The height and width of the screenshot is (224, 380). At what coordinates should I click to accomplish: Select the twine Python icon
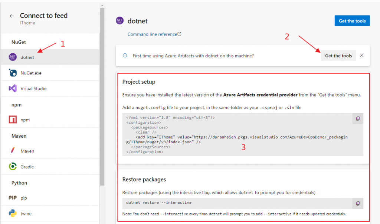click(13, 214)
